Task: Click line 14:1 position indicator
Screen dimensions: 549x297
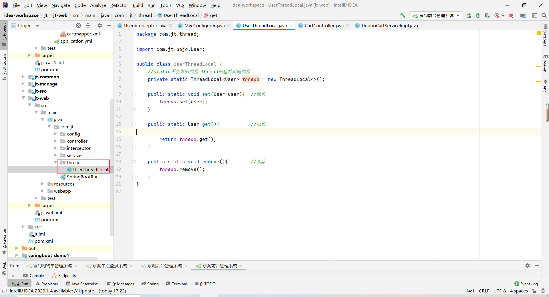Action: [x=470, y=291]
